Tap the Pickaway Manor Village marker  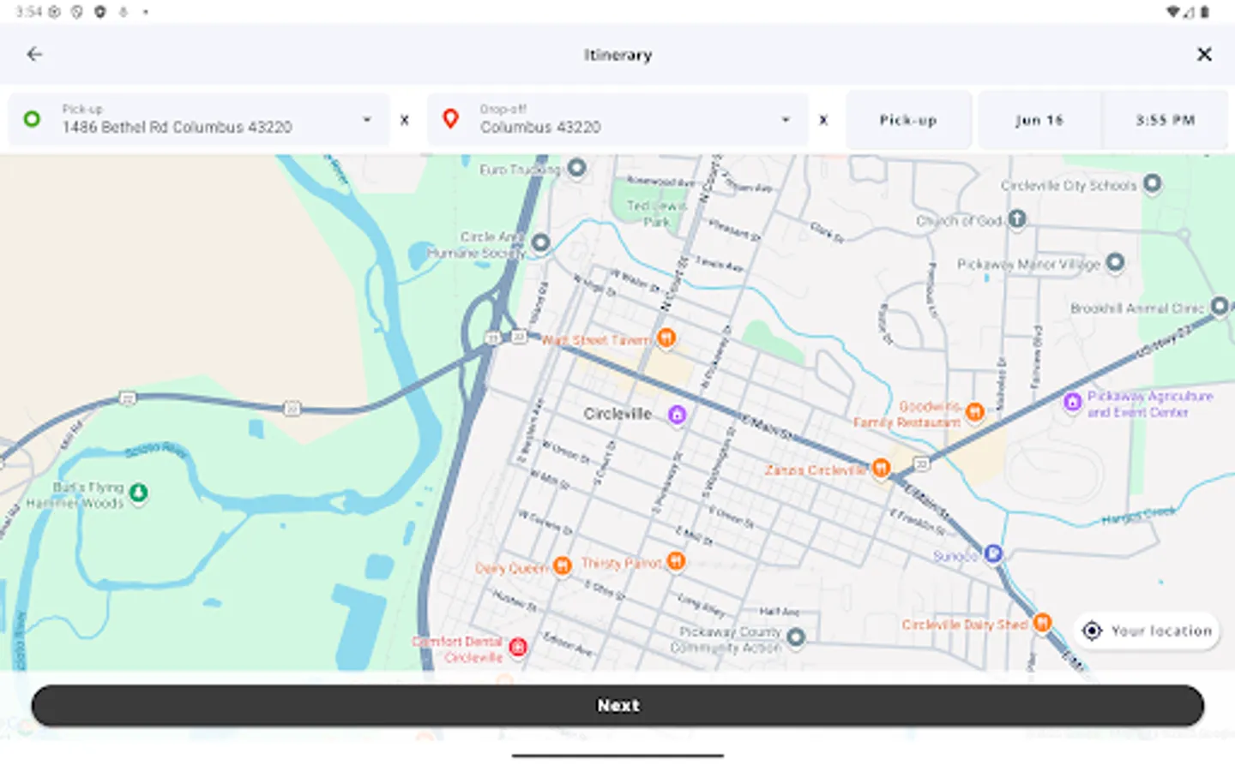(x=1115, y=263)
